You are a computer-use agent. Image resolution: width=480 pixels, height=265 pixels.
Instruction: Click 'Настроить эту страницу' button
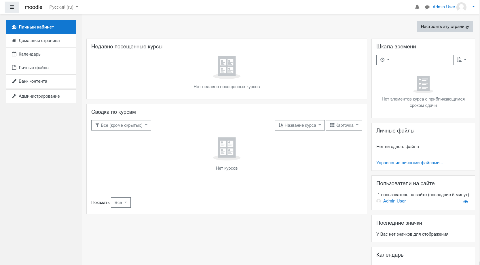445,26
